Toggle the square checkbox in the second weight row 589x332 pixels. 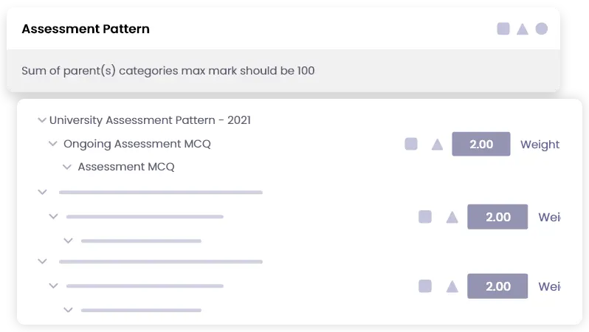425,217
